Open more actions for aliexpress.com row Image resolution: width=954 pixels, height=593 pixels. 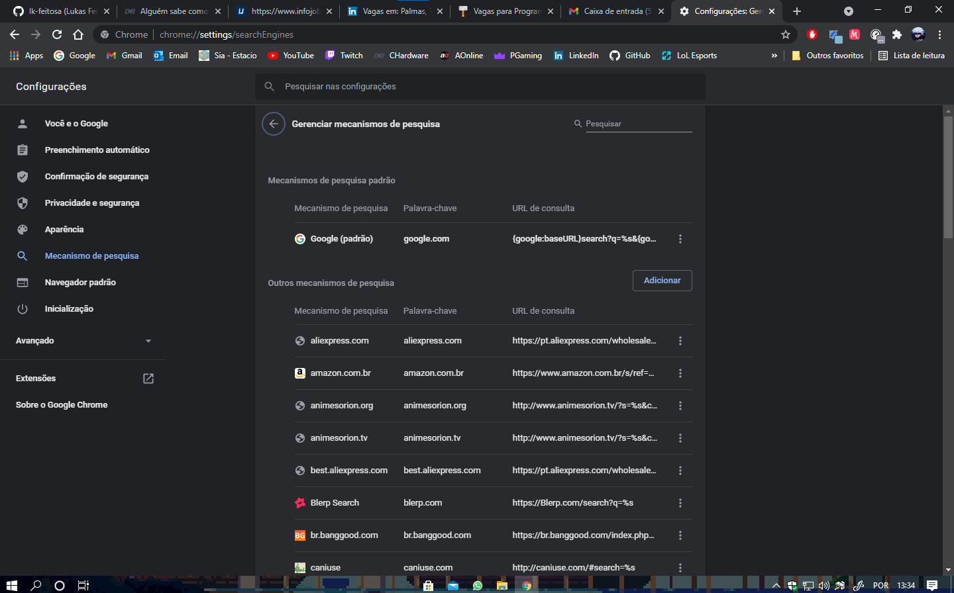[680, 341]
